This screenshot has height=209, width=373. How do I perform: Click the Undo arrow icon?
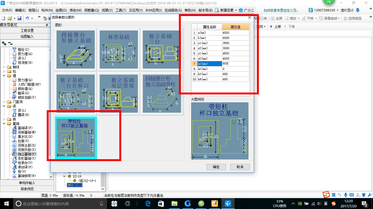click(27, 18)
